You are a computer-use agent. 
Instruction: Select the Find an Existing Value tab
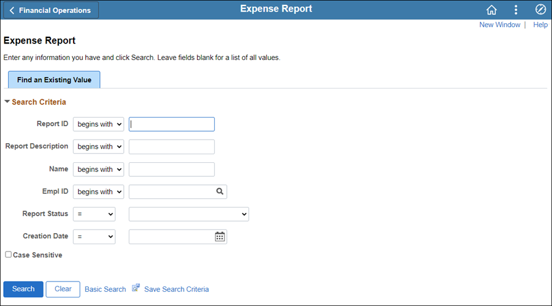pyautogui.click(x=54, y=80)
